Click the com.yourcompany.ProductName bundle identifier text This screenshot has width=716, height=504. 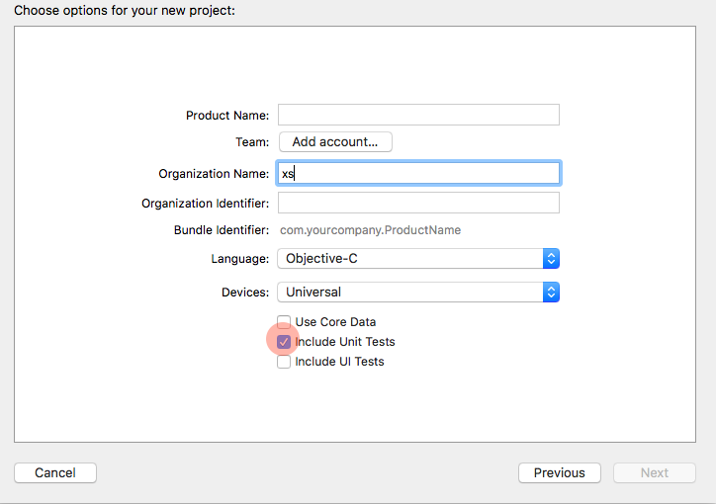coord(370,230)
